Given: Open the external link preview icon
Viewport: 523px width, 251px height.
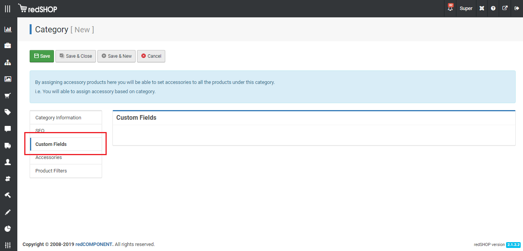Looking at the screenshot, I should tap(505, 8).
